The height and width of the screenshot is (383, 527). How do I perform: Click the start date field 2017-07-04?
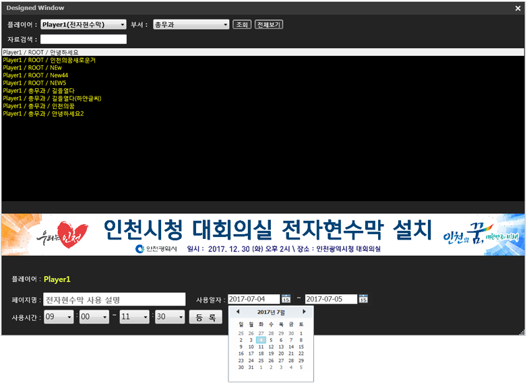point(254,299)
